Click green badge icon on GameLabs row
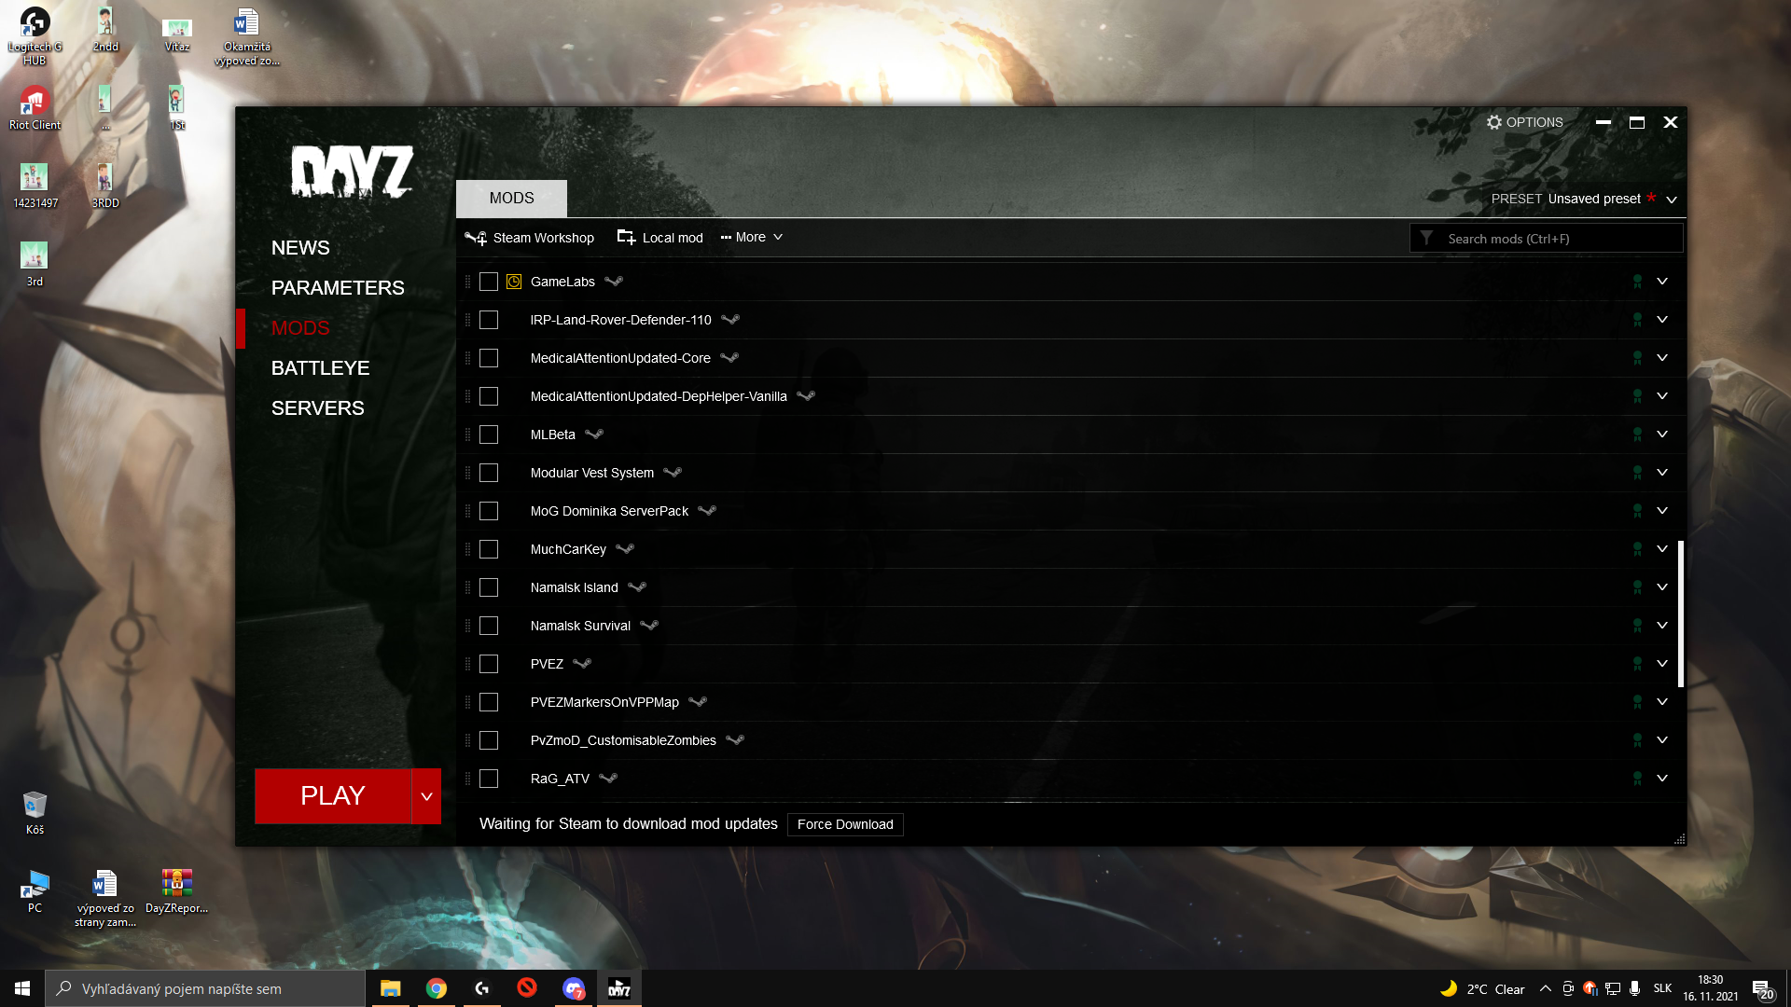Viewport: 1791px width, 1007px height. pyautogui.click(x=1637, y=282)
